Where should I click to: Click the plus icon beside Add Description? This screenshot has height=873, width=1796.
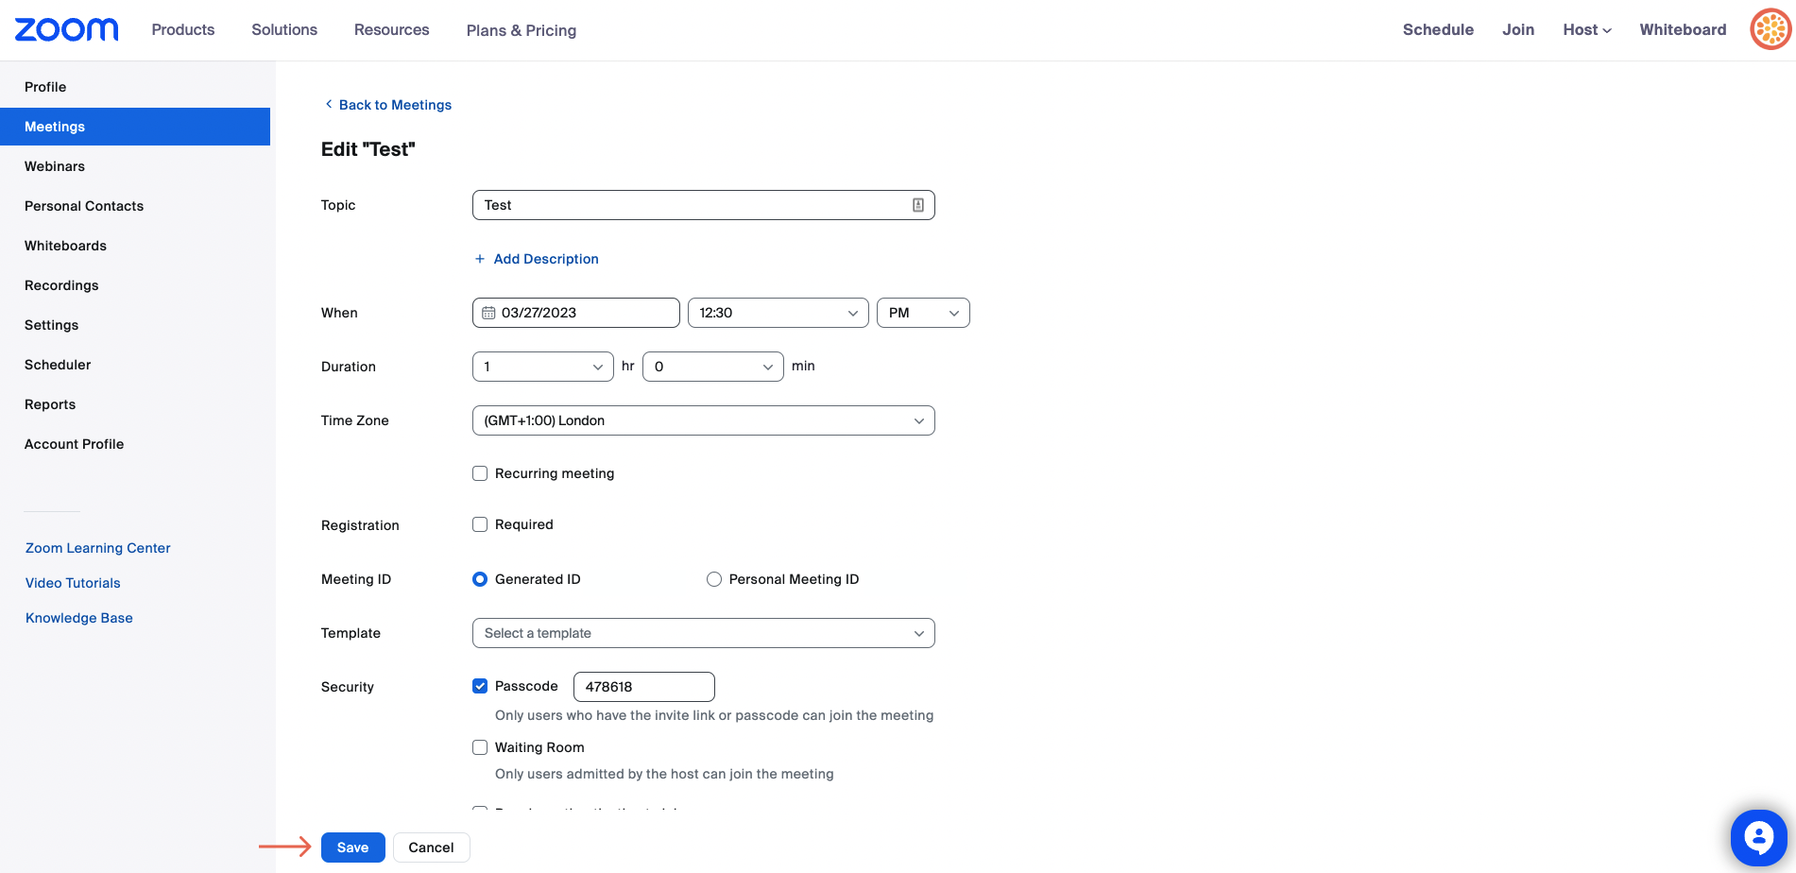pos(480,259)
